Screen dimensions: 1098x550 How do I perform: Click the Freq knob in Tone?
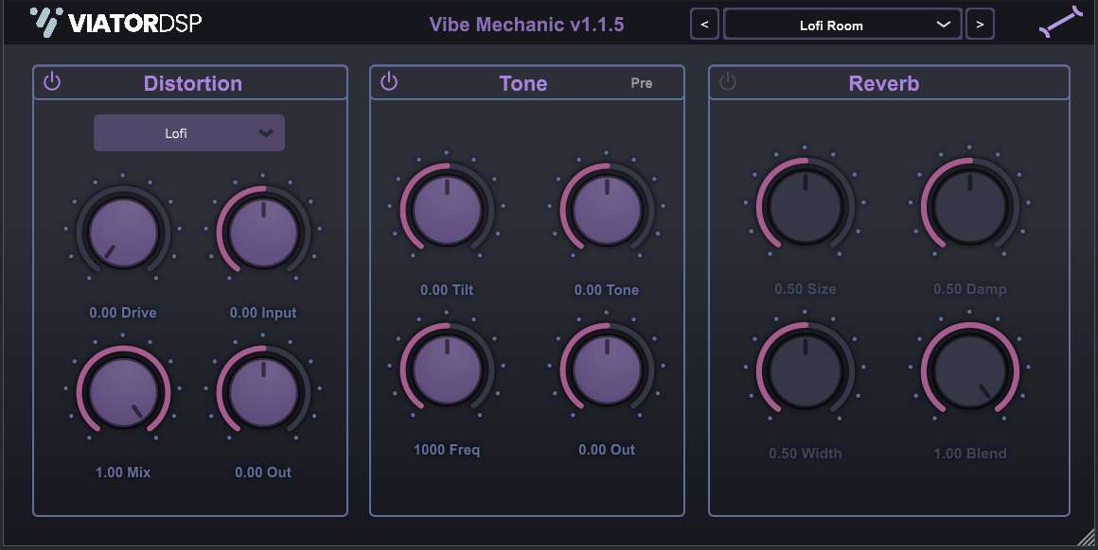coord(447,367)
